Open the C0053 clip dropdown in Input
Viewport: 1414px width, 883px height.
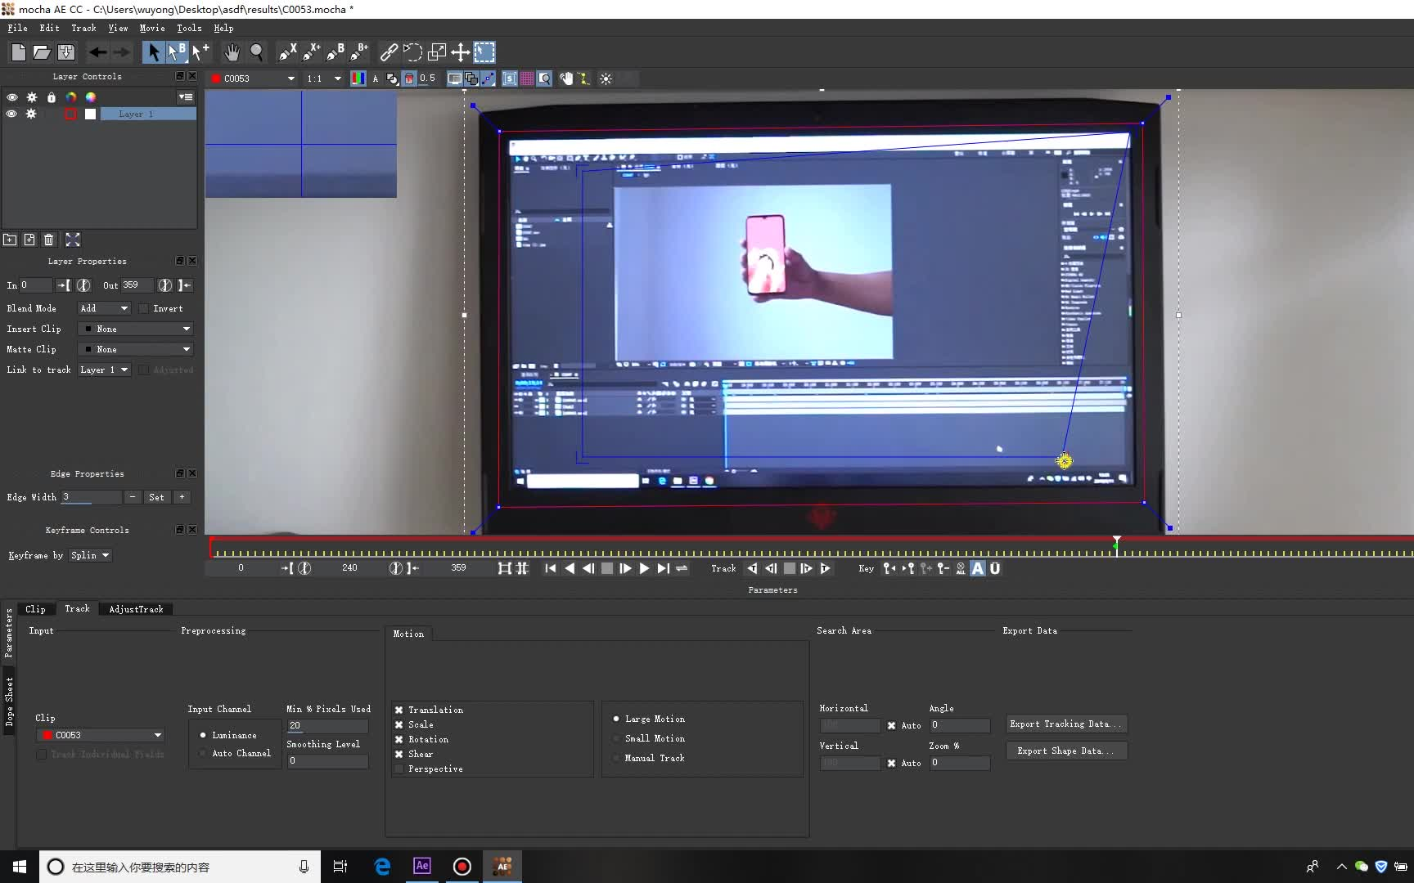click(101, 735)
